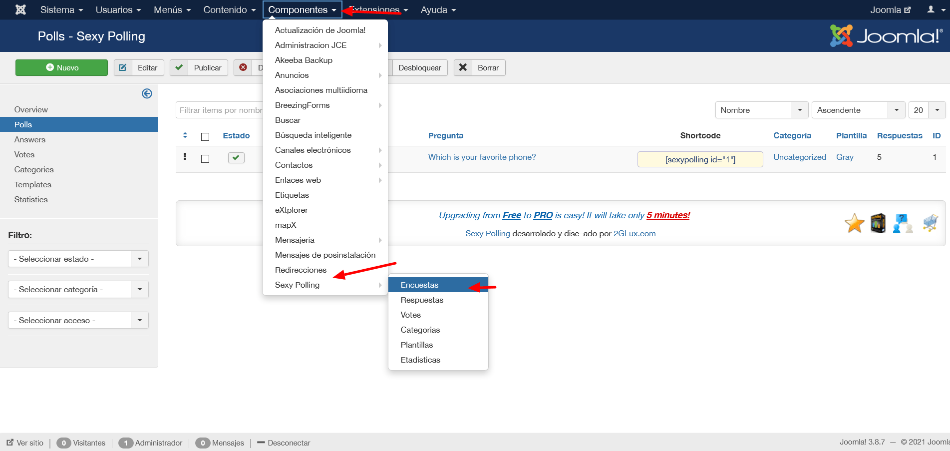Screen dimensions: 950x451
Task: Open the Menús menu
Action: (x=173, y=9)
